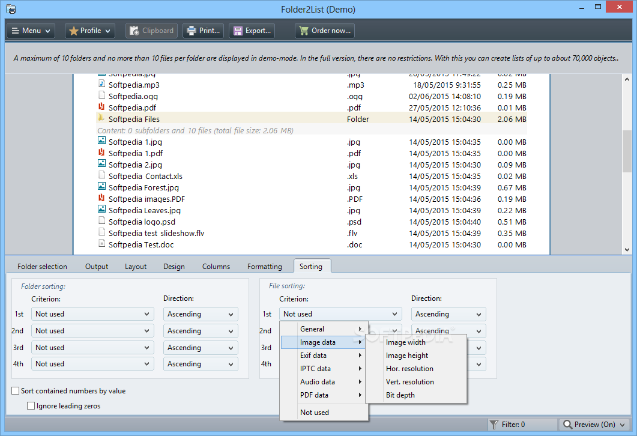Switch to the Output tab
Image resolution: width=637 pixels, height=436 pixels.
pyautogui.click(x=97, y=267)
